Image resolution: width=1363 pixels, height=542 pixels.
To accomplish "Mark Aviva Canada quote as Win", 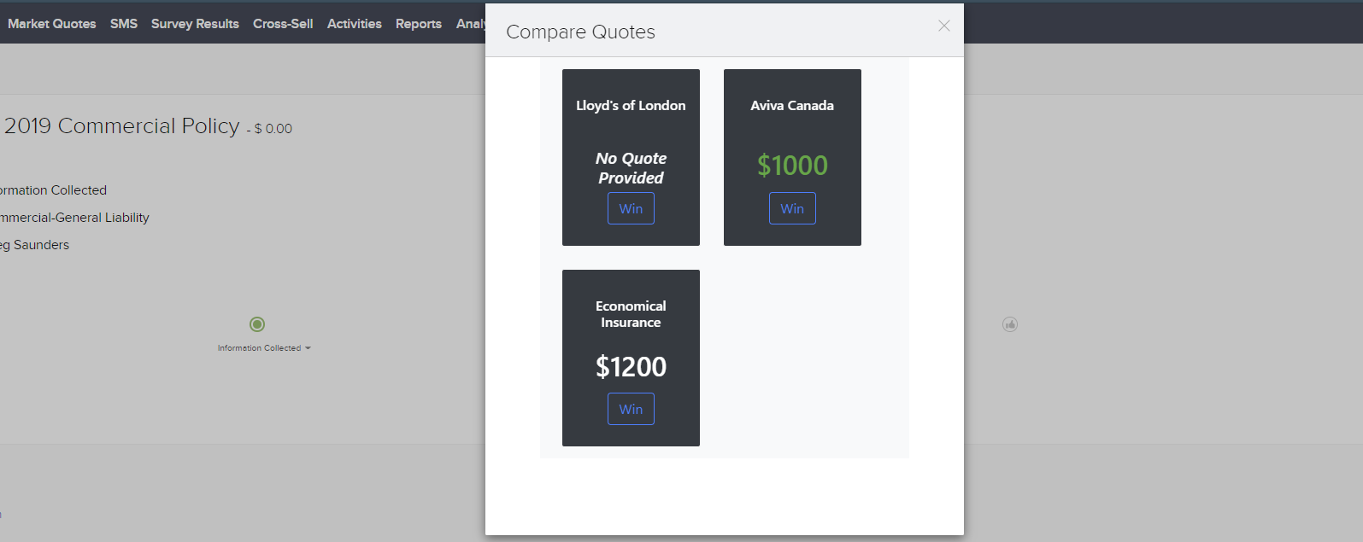I will (x=792, y=208).
